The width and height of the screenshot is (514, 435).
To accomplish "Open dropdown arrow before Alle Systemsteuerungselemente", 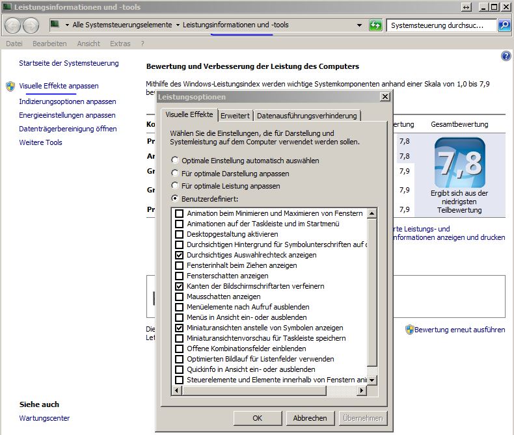I will click(x=67, y=25).
